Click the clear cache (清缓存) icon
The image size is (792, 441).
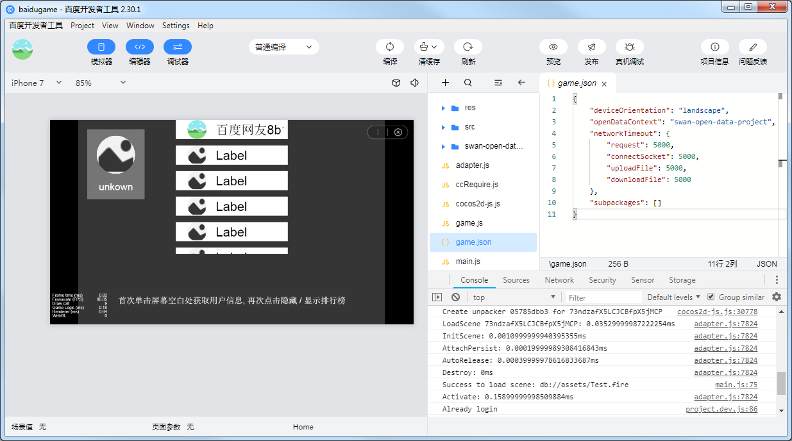[x=429, y=47]
